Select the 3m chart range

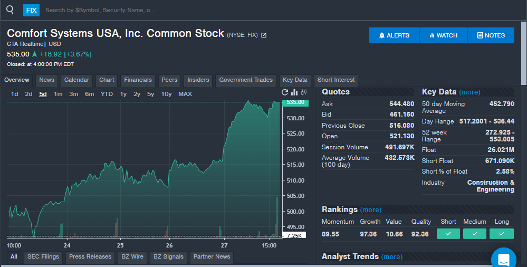click(74, 94)
